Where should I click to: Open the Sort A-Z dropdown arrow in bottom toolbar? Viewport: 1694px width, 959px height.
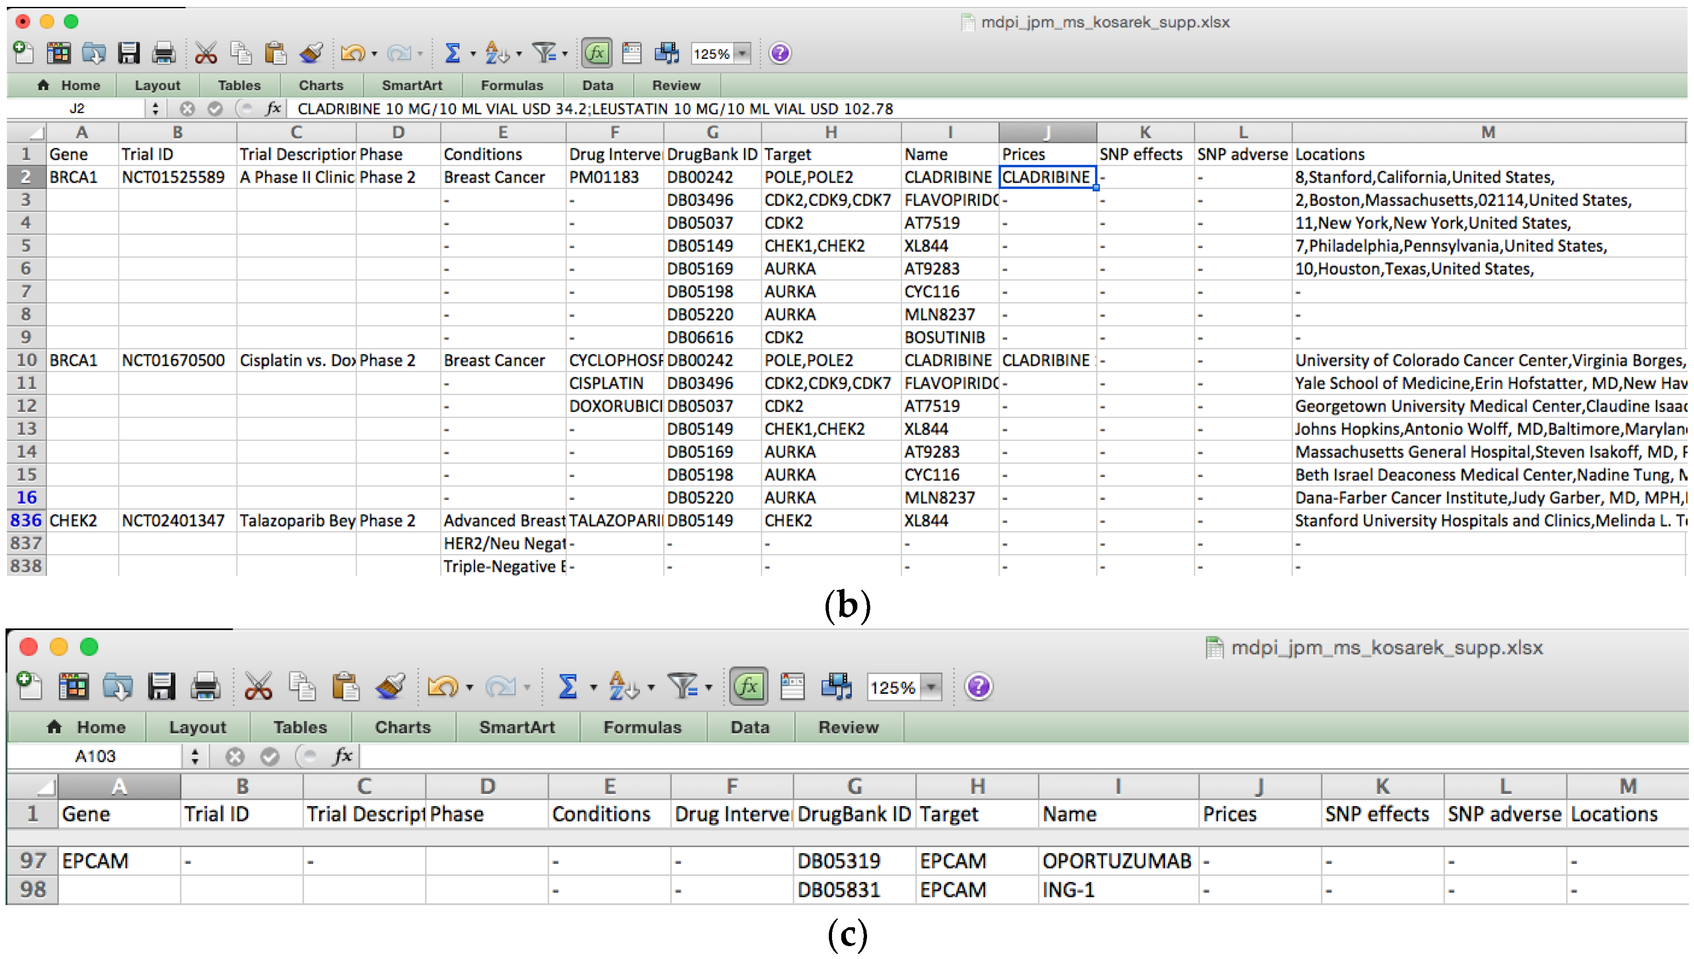click(x=652, y=688)
